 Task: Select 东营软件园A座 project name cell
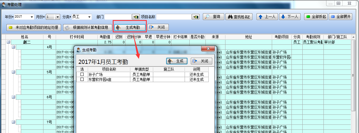109,79
